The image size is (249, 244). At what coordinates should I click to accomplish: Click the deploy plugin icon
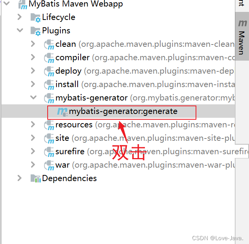[x=49, y=71]
